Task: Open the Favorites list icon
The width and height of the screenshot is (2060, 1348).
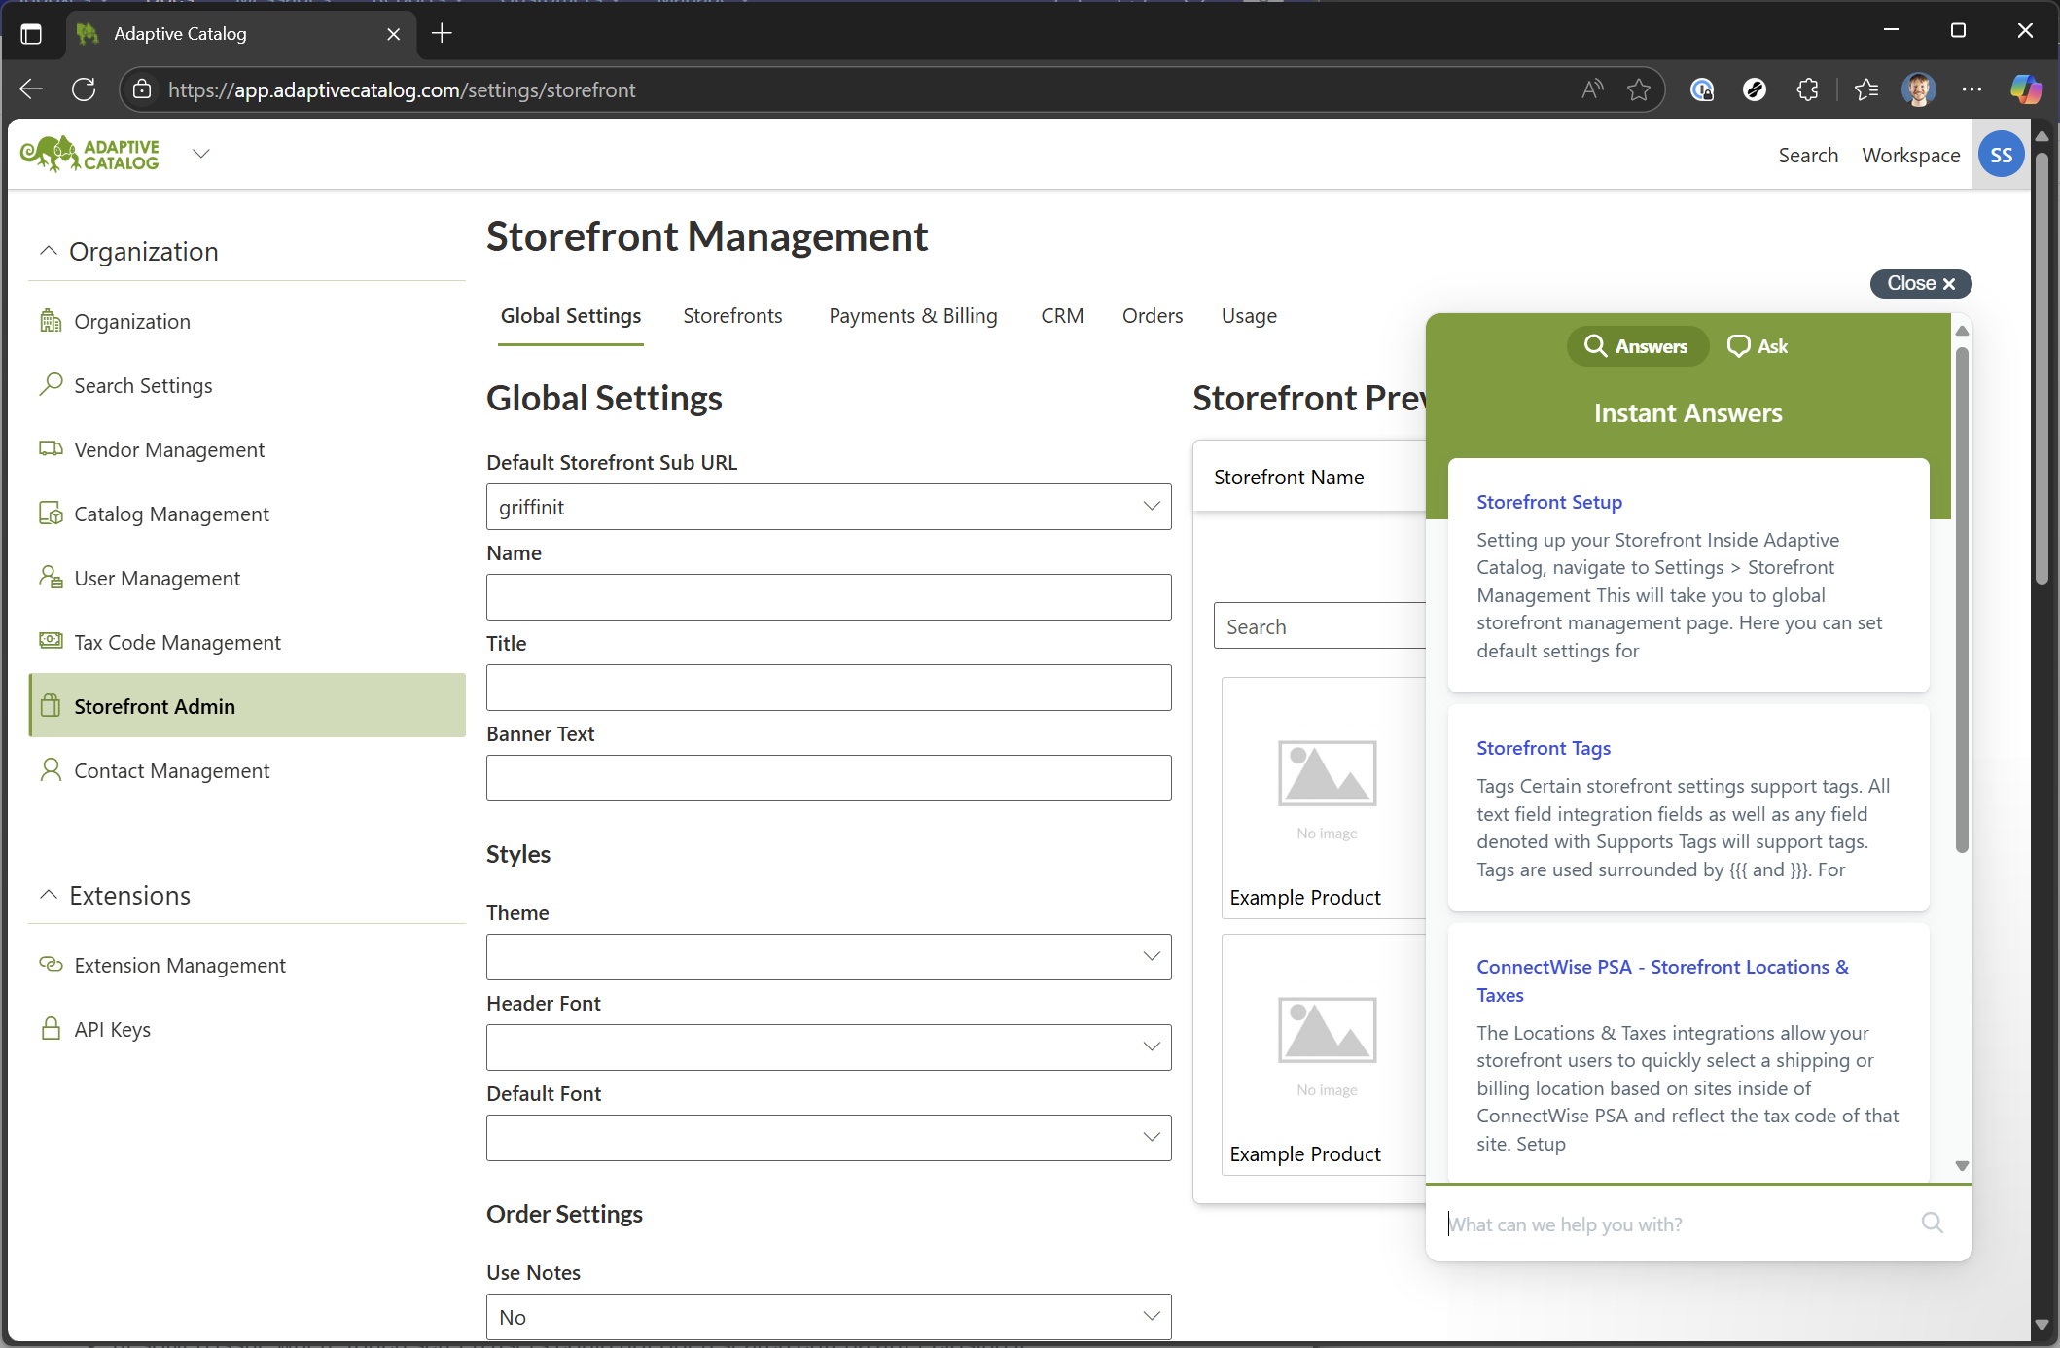Action: click(1865, 89)
